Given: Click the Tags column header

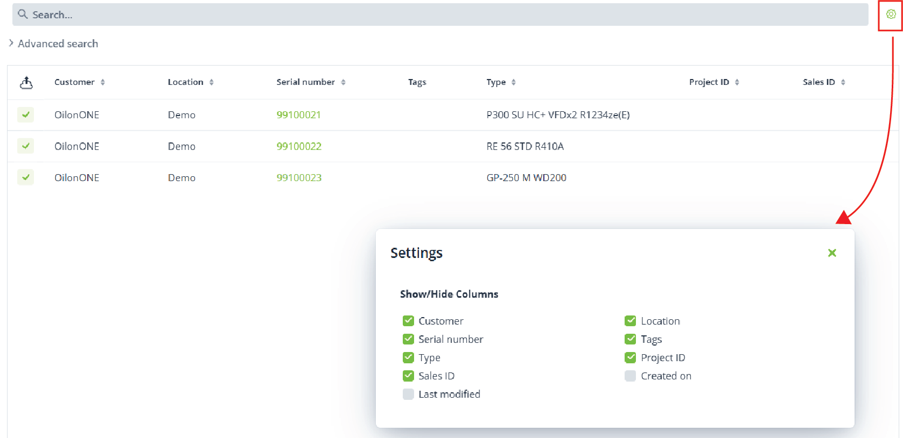Looking at the screenshot, I should click(x=417, y=82).
